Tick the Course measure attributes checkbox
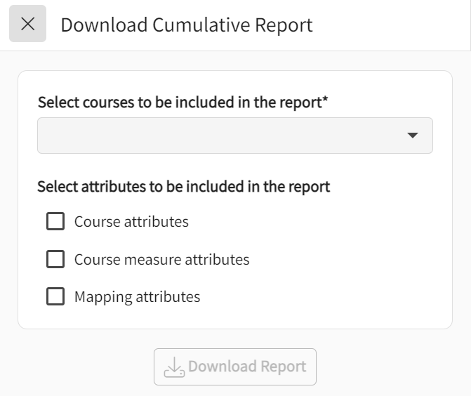 55,259
